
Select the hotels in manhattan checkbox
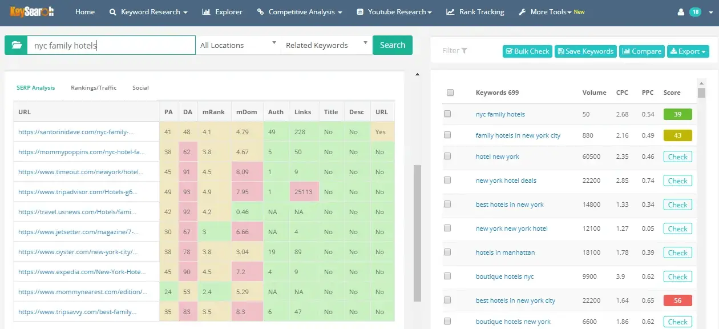click(x=448, y=252)
